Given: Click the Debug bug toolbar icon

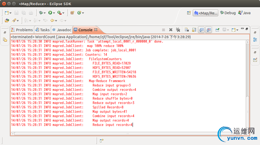Looking at the screenshot, I should 41,13.
